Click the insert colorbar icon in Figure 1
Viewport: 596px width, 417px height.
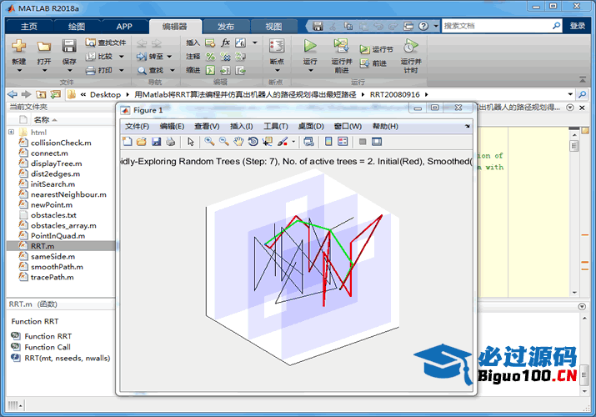coord(328,142)
